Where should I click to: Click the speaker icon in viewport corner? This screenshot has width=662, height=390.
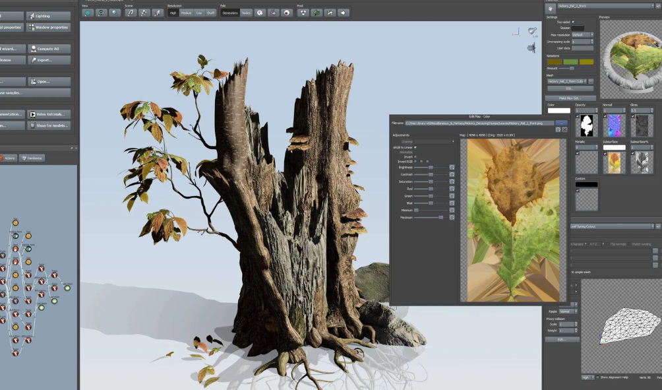531,48
